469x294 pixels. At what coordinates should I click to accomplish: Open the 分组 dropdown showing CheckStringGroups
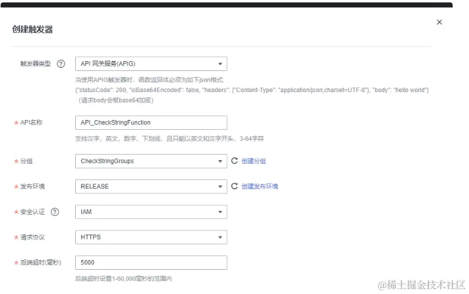coord(151,161)
